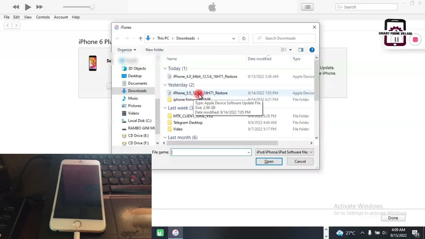This screenshot has width=425, height=239.
Task: Collapse the Yesterday (2) group
Action: 165,85
